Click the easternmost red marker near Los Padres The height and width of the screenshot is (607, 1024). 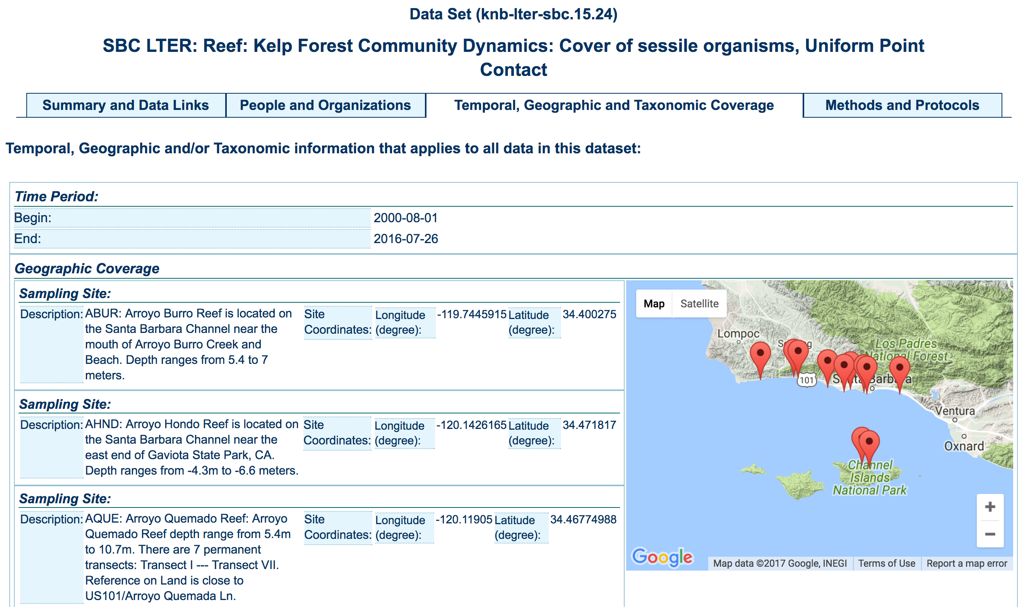(899, 368)
